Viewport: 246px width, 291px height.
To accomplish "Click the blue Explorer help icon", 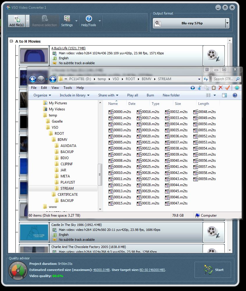I will click(235, 95).
